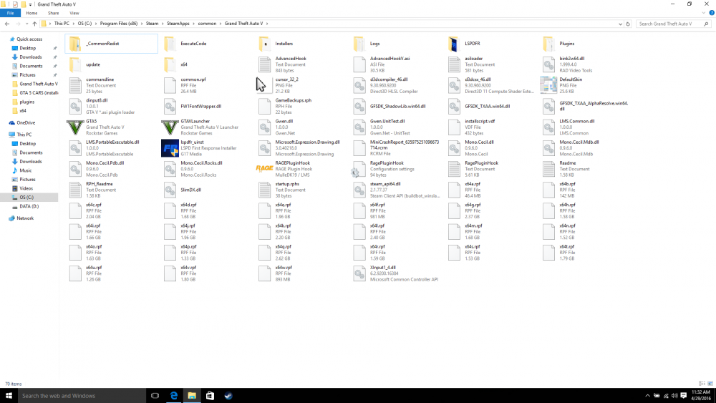Select the RAGEPluginHook application icon
This screenshot has height=403, width=716.
(264, 169)
